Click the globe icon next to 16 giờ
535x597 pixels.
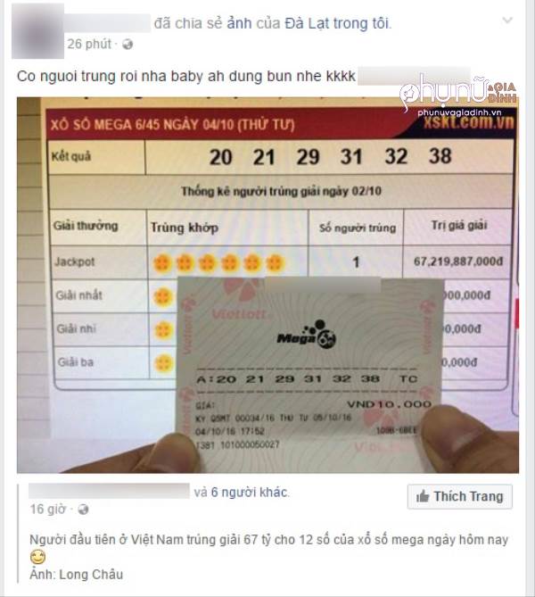[83, 510]
